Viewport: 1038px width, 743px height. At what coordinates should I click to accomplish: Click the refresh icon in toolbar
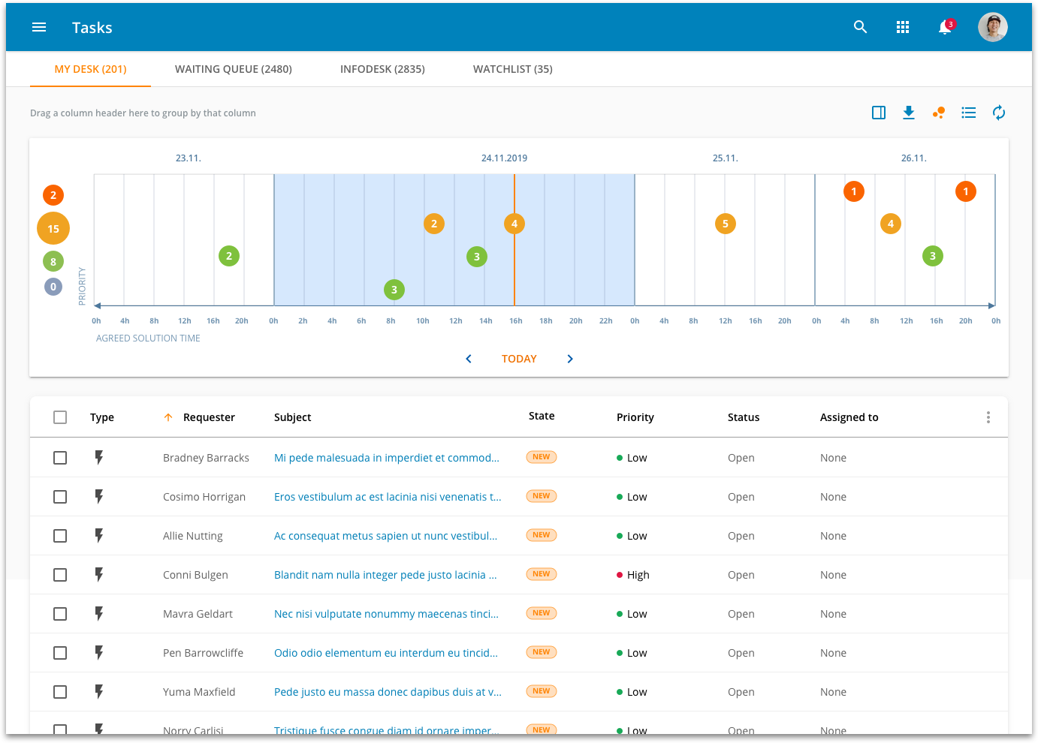click(999, 113)
